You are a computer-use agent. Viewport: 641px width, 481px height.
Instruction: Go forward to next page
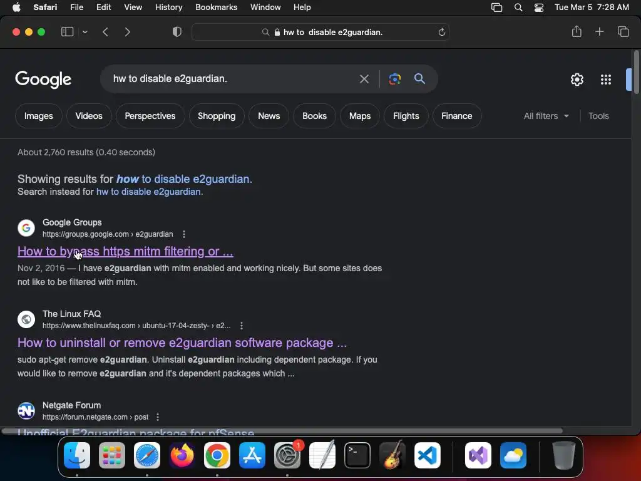(128, 32)
